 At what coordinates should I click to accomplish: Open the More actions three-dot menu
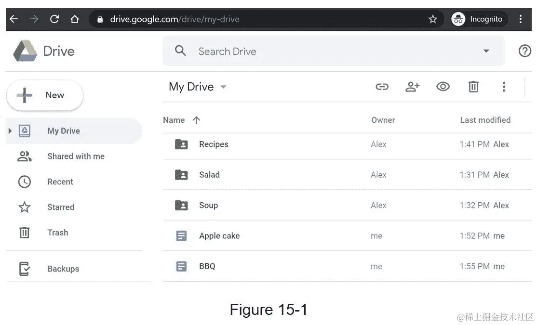504,87
